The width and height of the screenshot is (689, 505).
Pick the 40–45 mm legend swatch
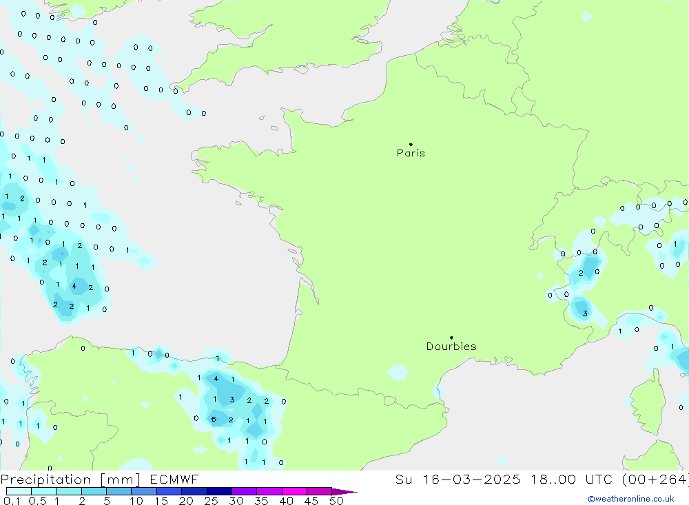coord(294,491)
